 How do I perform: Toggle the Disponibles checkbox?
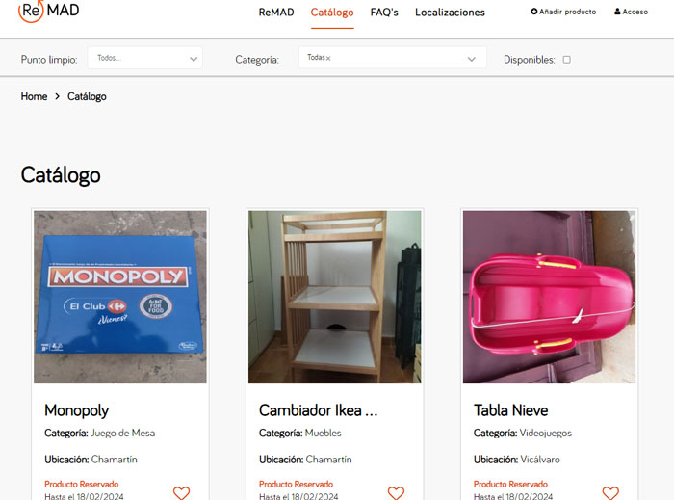[x=566, y=60]
